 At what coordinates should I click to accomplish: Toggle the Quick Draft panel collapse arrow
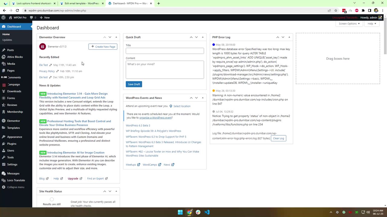[x=203, y=37]
